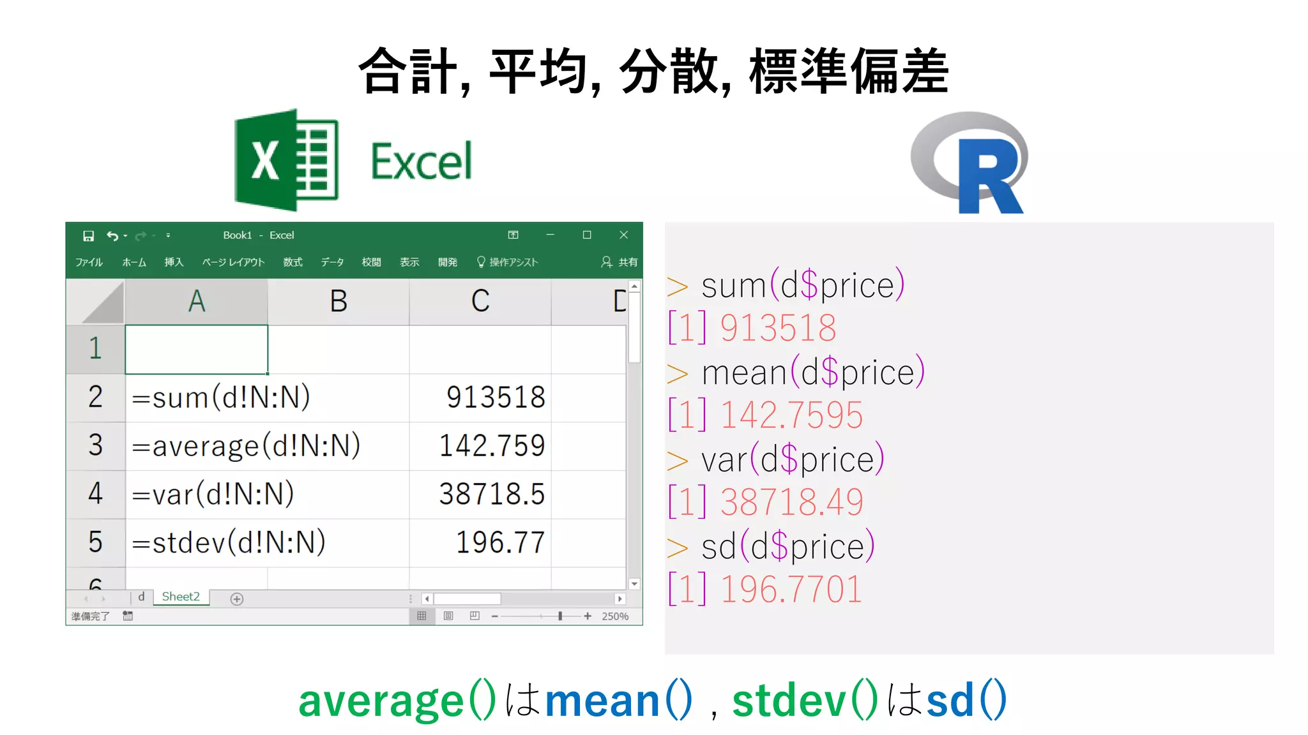Switch to the 校閲 ribbon tab
1308x735 pixels.
[371, 262]
